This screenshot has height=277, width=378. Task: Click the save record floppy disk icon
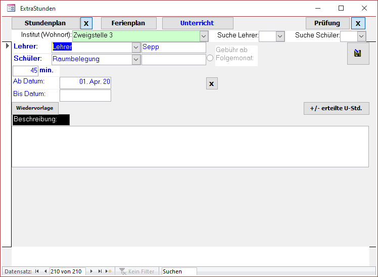[358, 54]
